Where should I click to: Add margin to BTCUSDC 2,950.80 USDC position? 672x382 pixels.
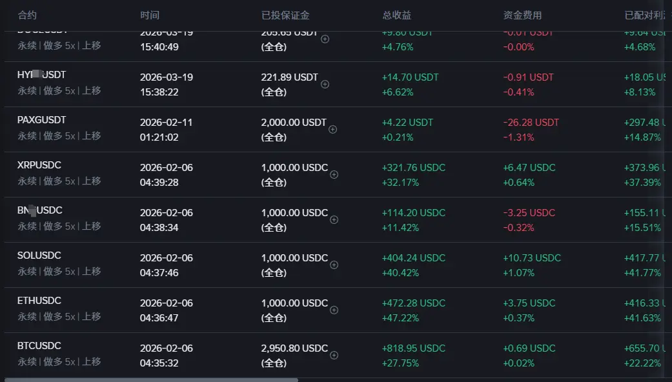(x=334, y=355)
